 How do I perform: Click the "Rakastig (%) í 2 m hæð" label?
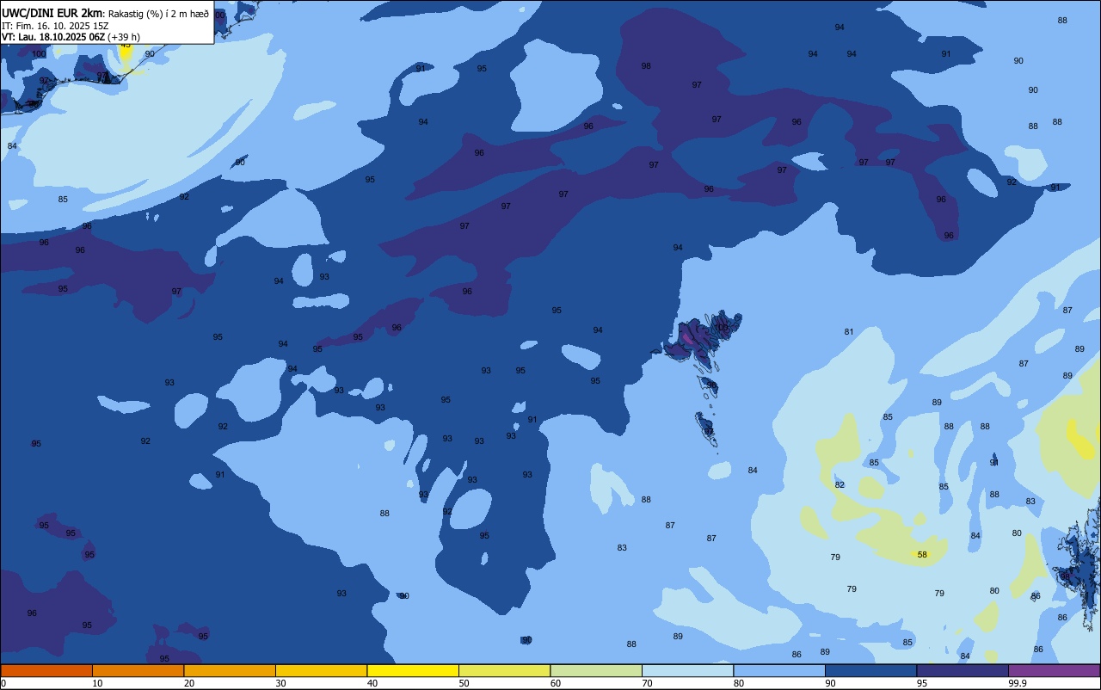[158, 14]
